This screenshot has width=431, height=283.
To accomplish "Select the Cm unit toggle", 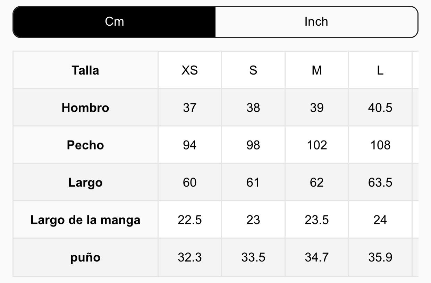I will [115, 22].
